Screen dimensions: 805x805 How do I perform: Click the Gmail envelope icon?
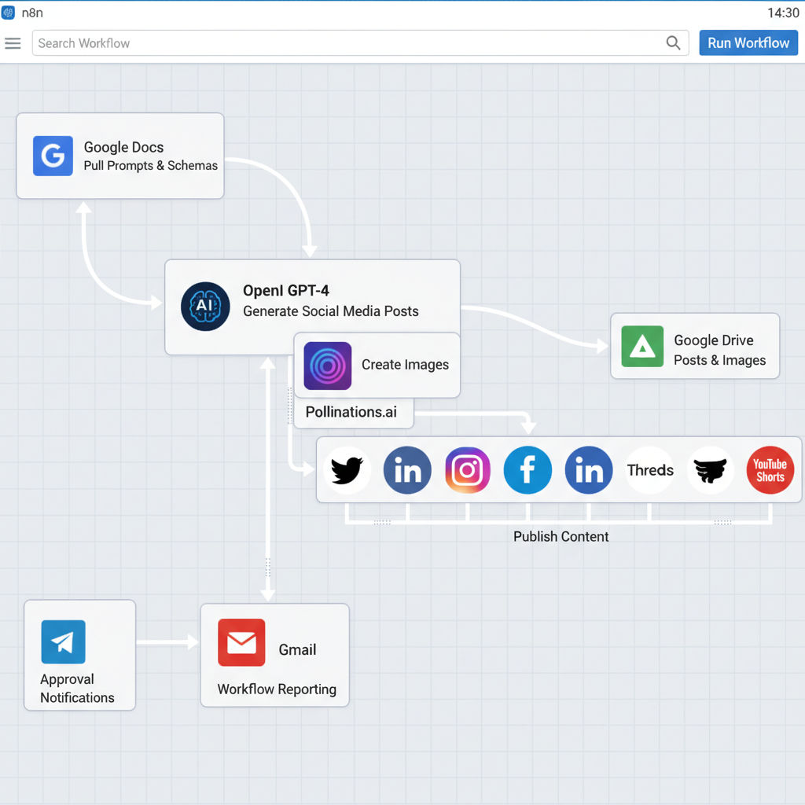point(241,643)
